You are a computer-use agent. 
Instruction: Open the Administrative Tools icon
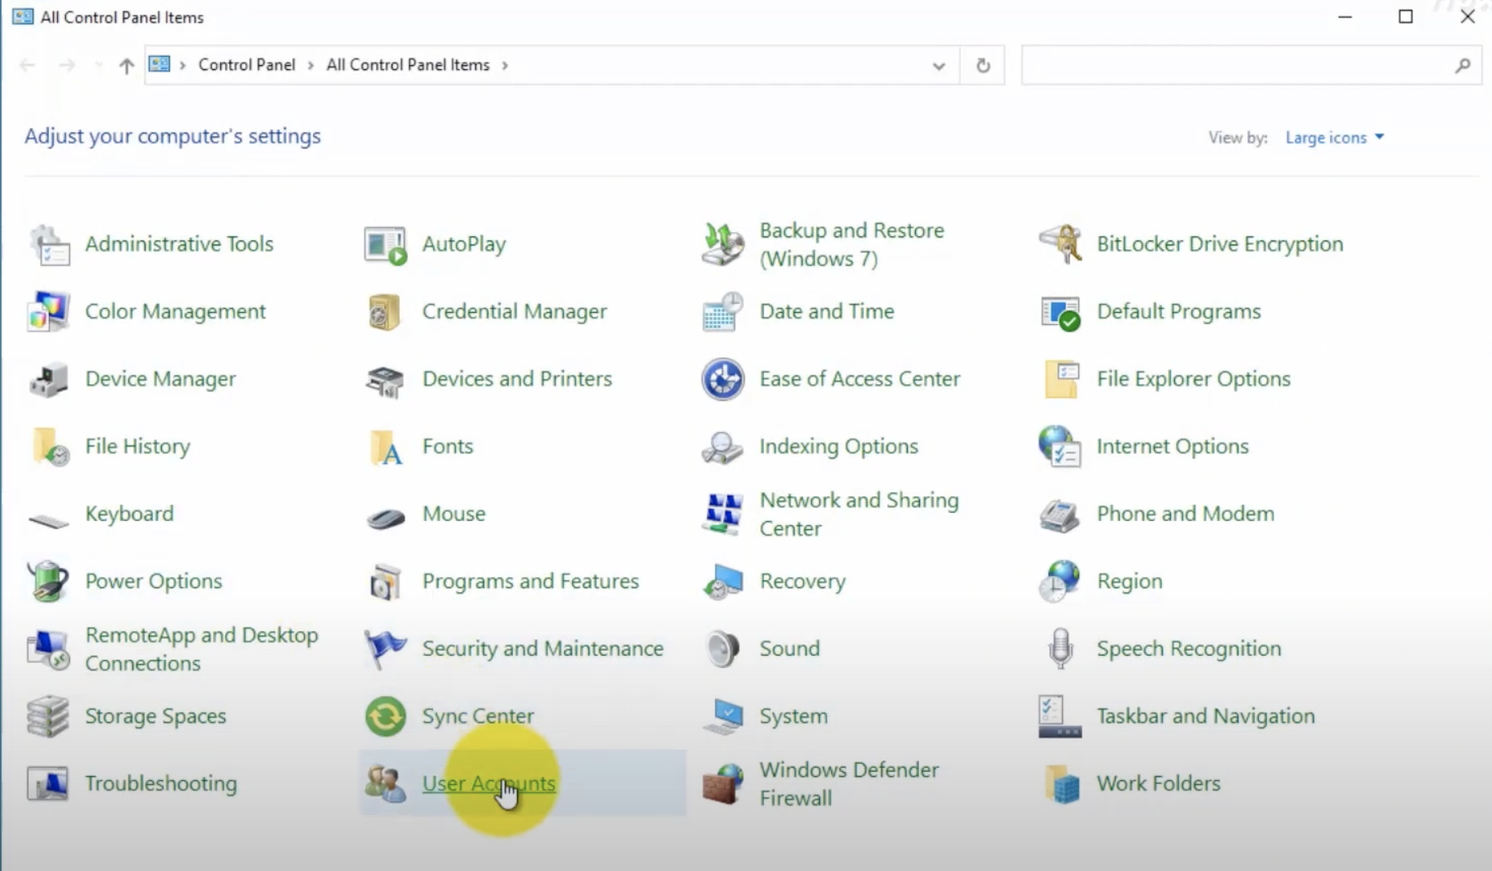point(49,245)
